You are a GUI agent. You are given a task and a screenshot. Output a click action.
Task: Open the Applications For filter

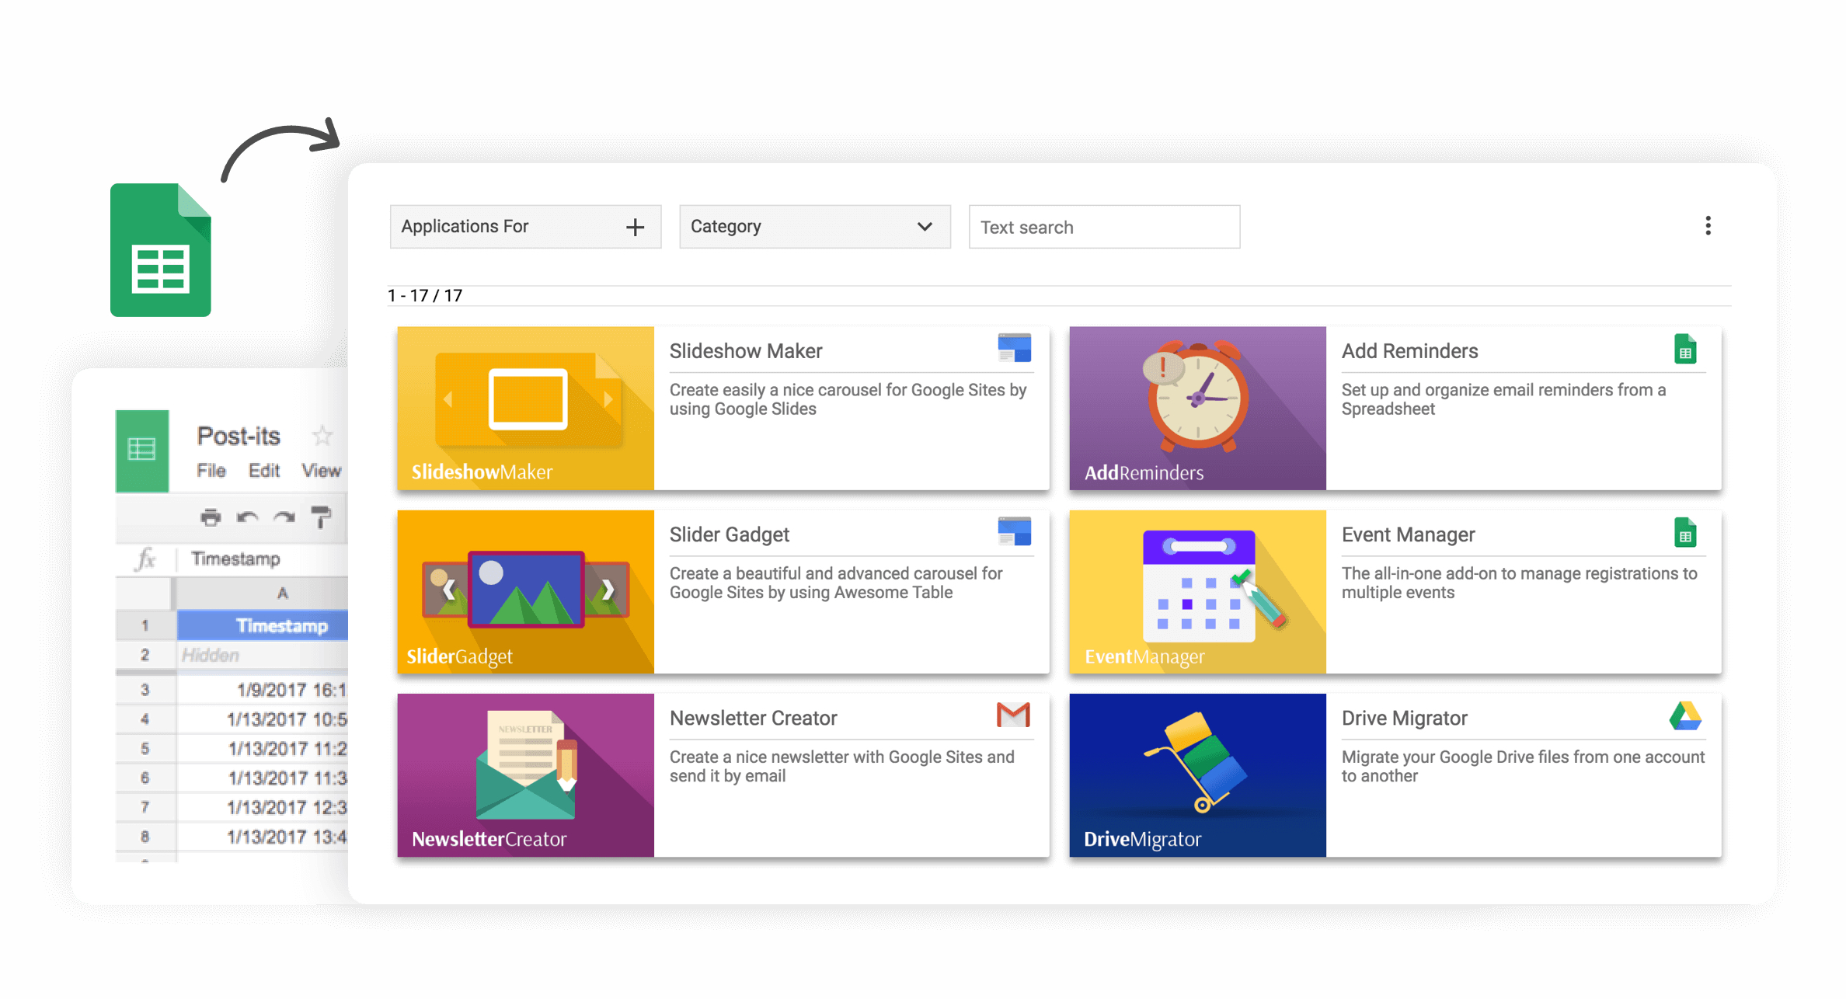click(x=525, y=227)
